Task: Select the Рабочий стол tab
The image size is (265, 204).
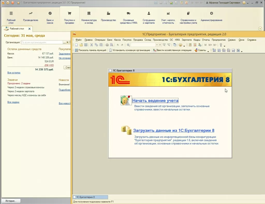Action: (17, 29)
